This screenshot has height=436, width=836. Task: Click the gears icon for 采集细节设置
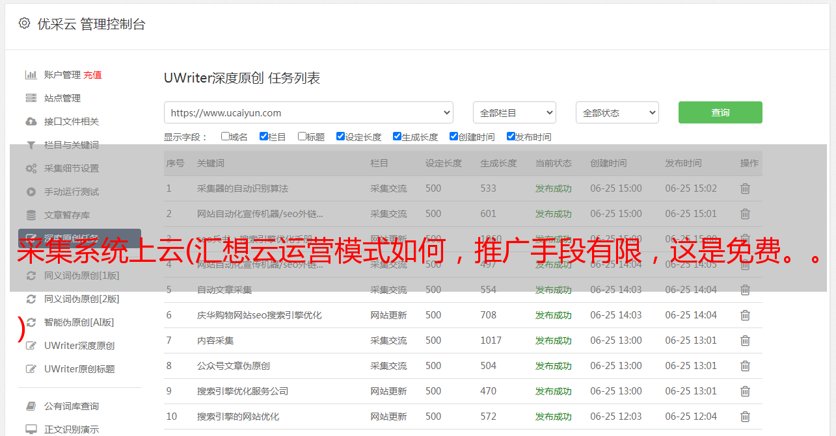[31, 168]
